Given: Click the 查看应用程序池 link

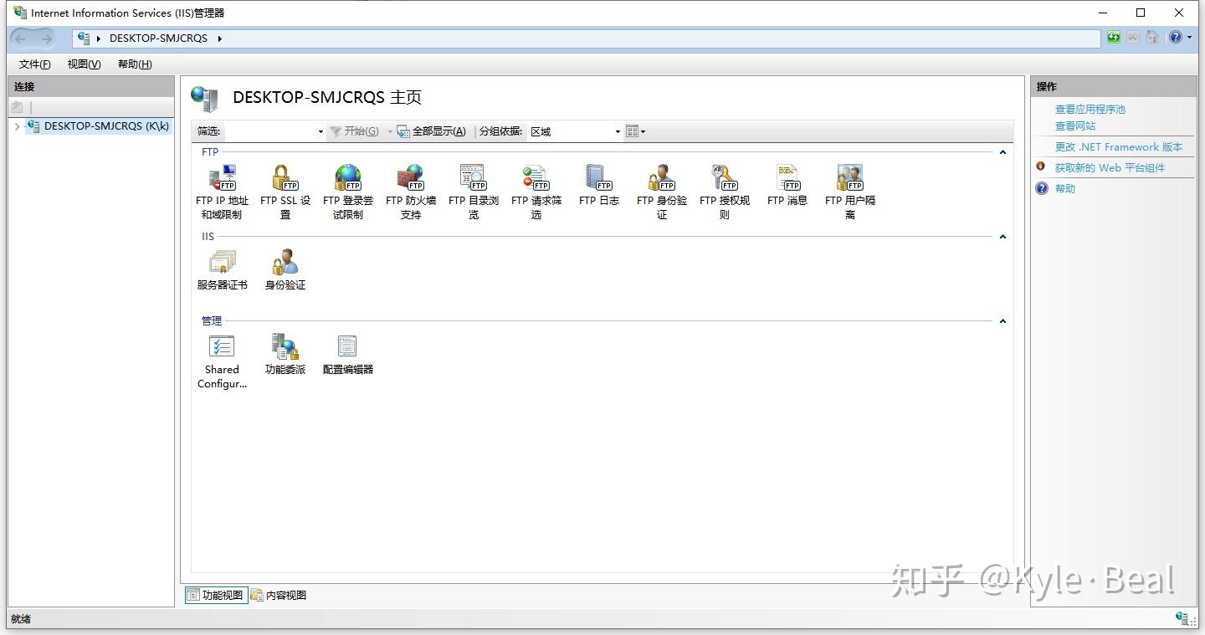Looking at the screenshot, I should pos(1090,109).
